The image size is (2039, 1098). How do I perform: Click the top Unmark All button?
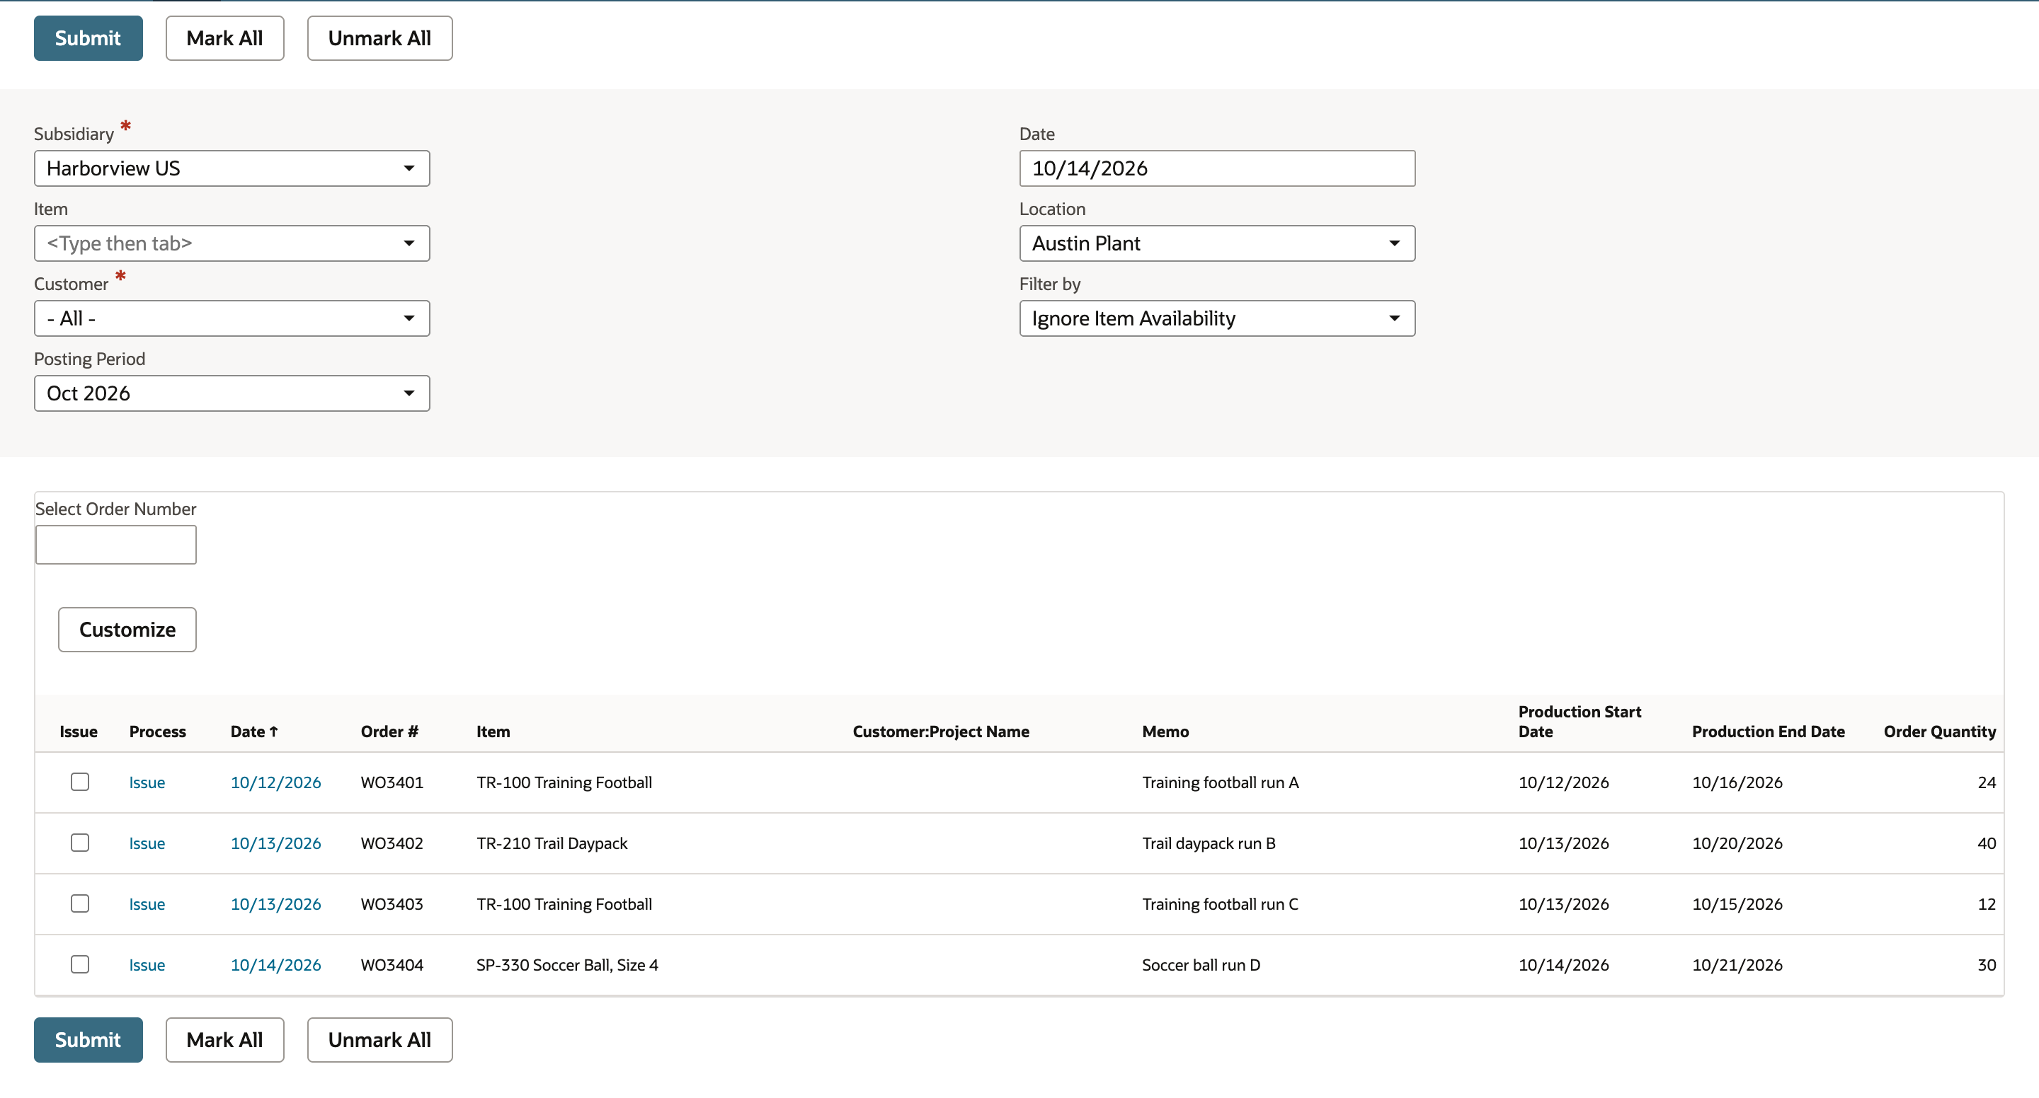(x=380, y=38)
